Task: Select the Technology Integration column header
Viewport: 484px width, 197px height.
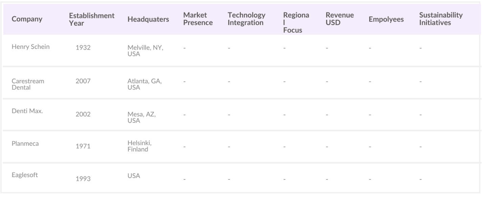Action: 246,19
